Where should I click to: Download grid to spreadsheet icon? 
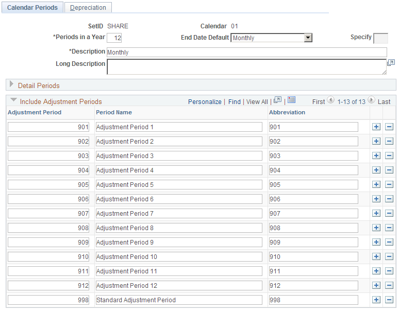coord(291,100)
